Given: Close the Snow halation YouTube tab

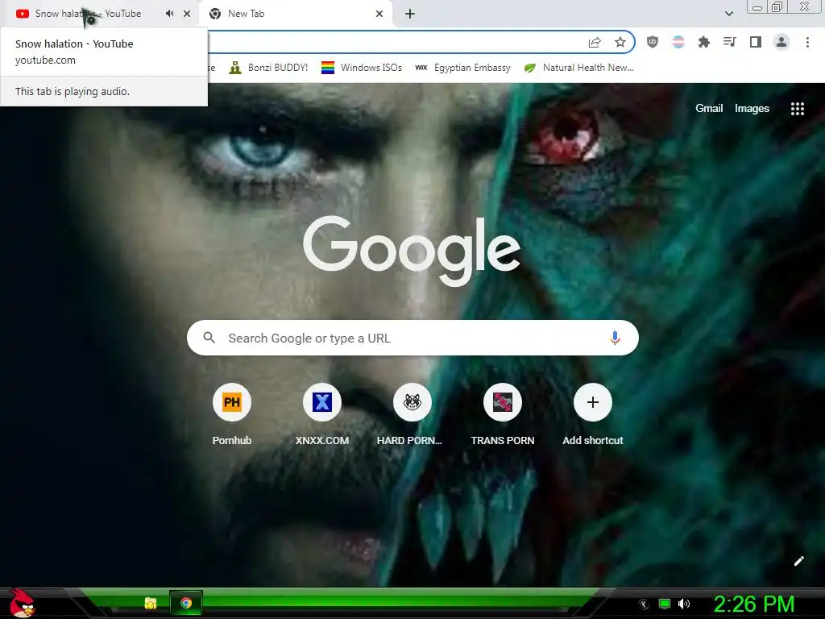Looking at the screenshot, I should (x=187, y=14).
